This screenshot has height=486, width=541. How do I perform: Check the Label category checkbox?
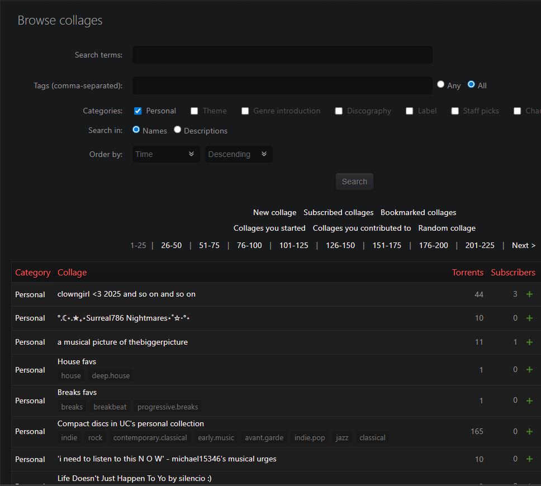410,111
